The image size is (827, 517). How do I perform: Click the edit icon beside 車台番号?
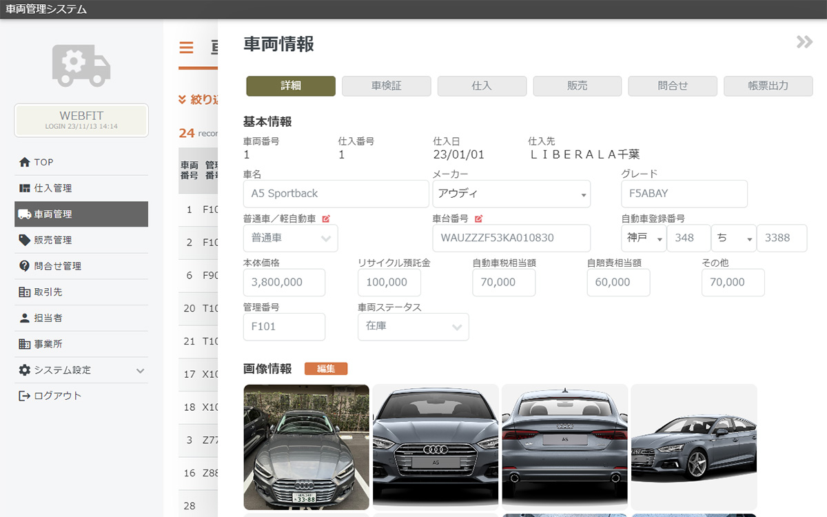tap(478, 219)
